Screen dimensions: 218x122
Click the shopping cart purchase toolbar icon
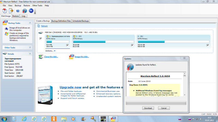pos(31,11)
